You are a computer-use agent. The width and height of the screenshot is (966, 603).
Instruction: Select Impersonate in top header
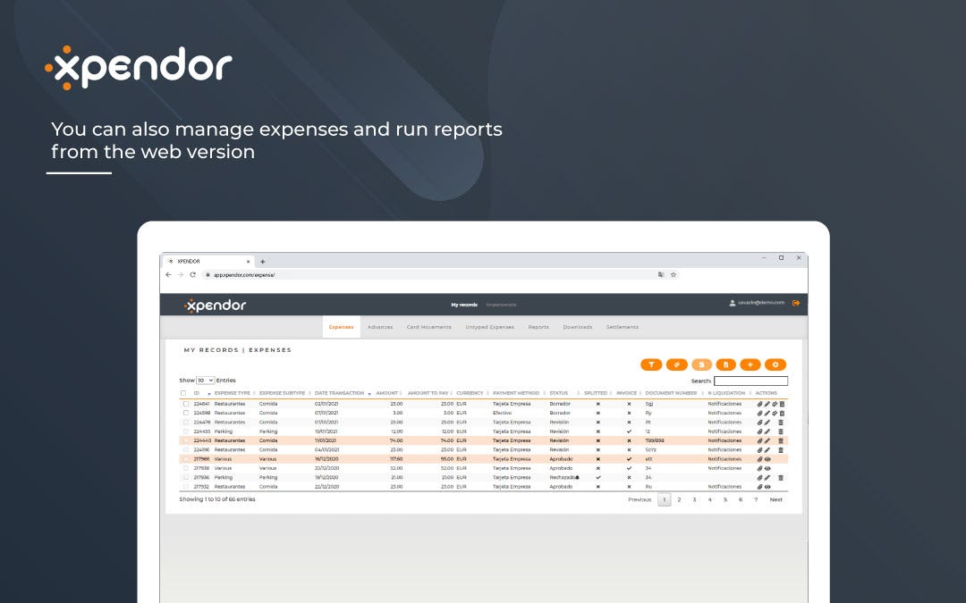point(502,305)
